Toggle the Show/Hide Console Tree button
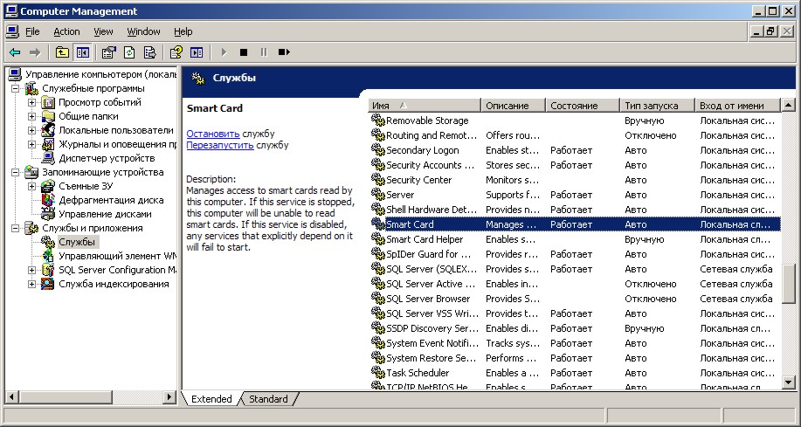This screenshot has width=801, height=427. (x=83, y=52)
